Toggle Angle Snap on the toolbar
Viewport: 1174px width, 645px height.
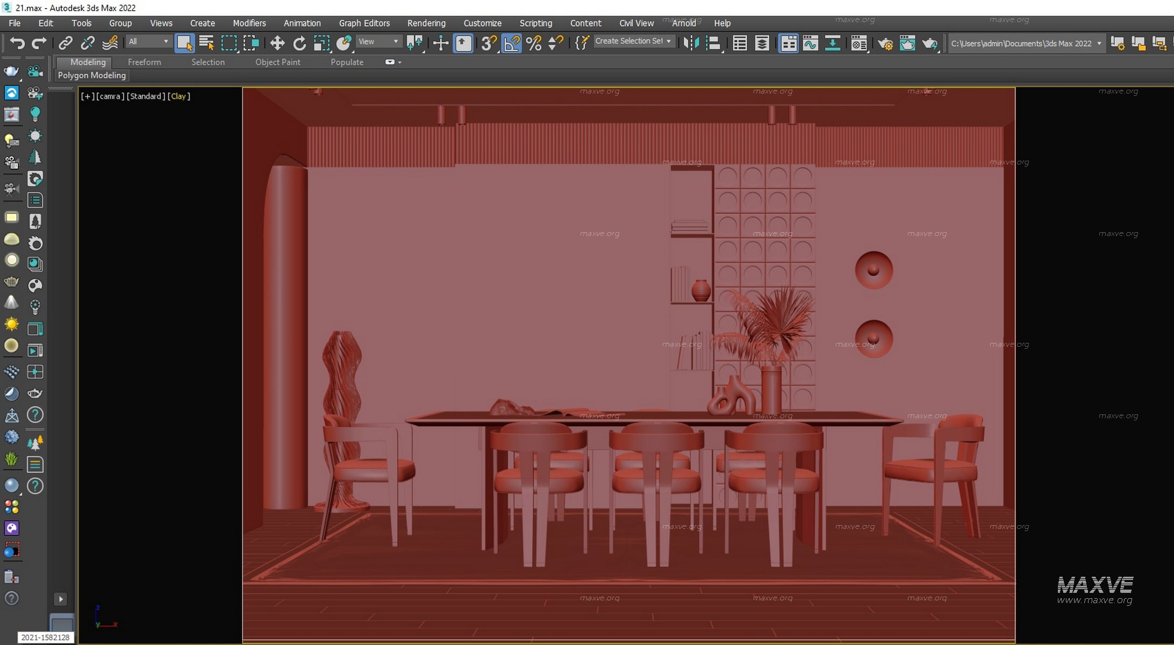[511, 43]
